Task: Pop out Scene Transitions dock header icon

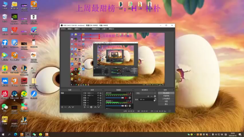Action: coord(156,90)
